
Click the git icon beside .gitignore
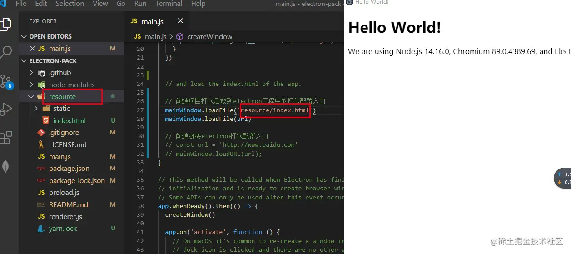(x=41, y=133)
